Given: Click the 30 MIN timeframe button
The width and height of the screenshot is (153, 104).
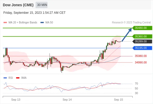Looking at the screenshot, I should [41, 5].
